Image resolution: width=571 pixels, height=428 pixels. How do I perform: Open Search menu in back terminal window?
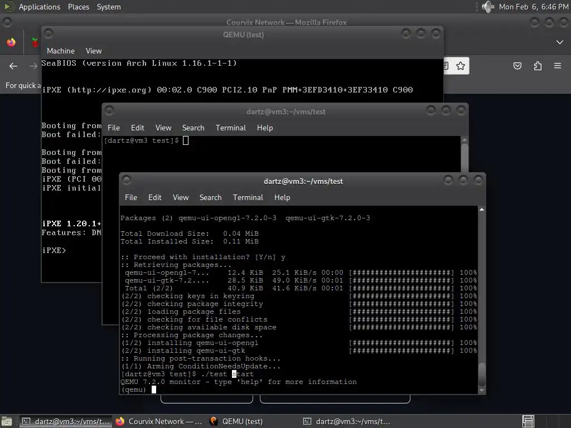[x=193, y=128]
